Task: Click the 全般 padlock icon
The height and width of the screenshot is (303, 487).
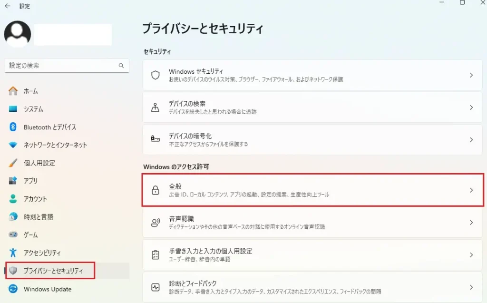Action: pos(156,190)
